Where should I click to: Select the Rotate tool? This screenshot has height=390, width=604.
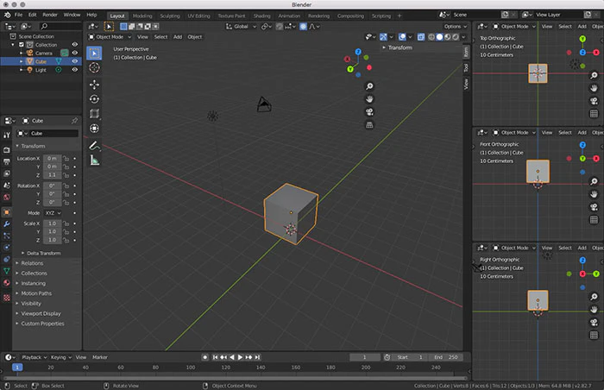[94, 99]
